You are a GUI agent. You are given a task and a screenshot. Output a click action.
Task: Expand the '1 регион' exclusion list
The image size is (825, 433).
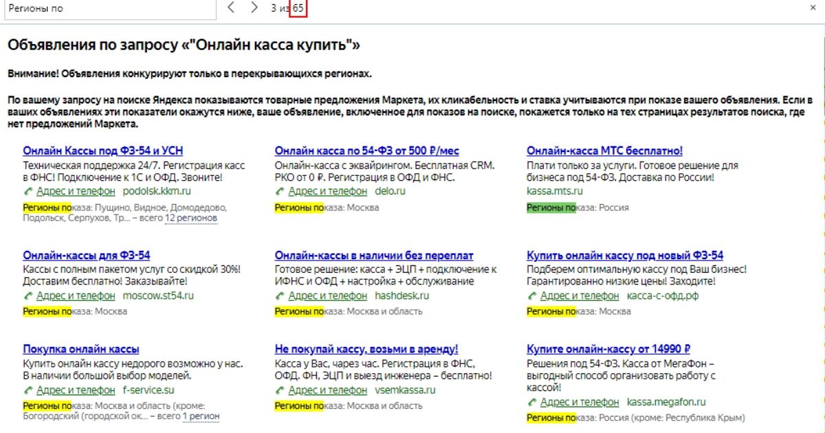point(201,416)
